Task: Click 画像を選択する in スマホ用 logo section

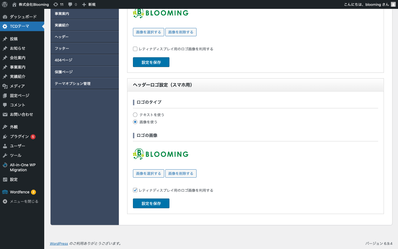Action: (148, 173)
